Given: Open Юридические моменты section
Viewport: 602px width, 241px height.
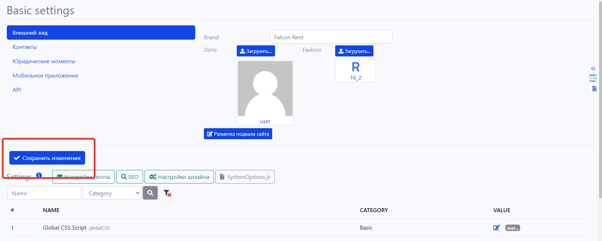Looking at the screenshot, I should click(x=44, y=61).
